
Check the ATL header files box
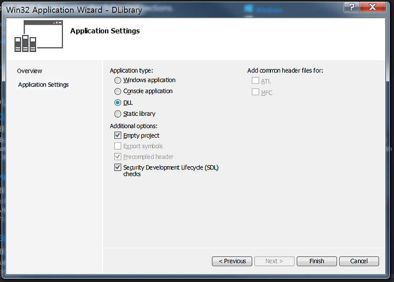[x=256, y=80]
